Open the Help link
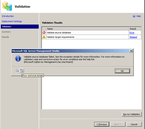Screen dimensions: 145x129 (x=139, y=16)
